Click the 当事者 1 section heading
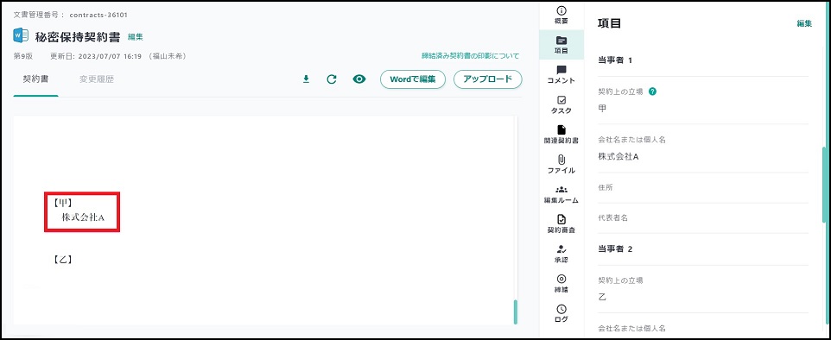This screenshot has height=340, width=831. point(615,60)
